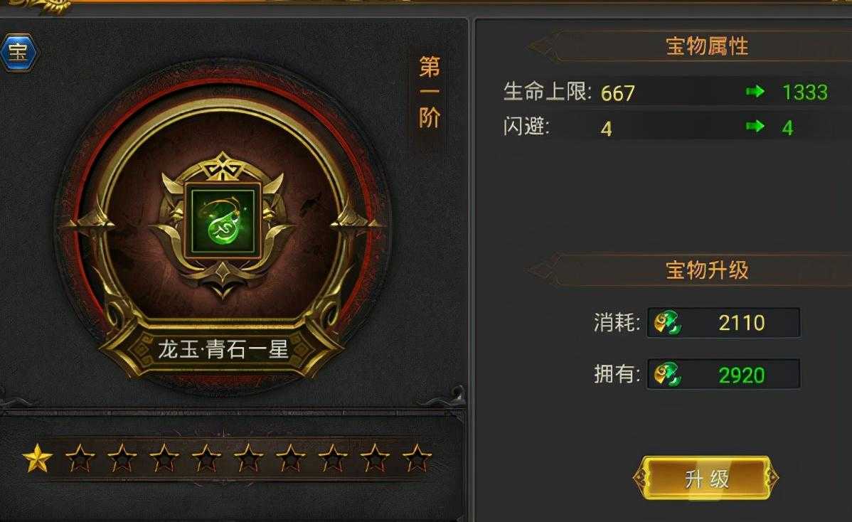Viewport: 852px width, 522px height.
Task: Click the upgraded life value 1333
Action: pyautogui.click(x=805, y=92)
